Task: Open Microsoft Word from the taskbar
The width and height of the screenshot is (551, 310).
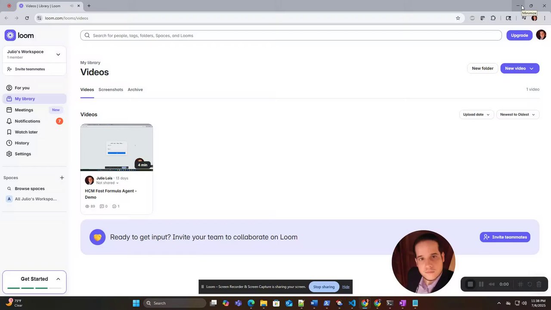Action: (x=314, y=303)
